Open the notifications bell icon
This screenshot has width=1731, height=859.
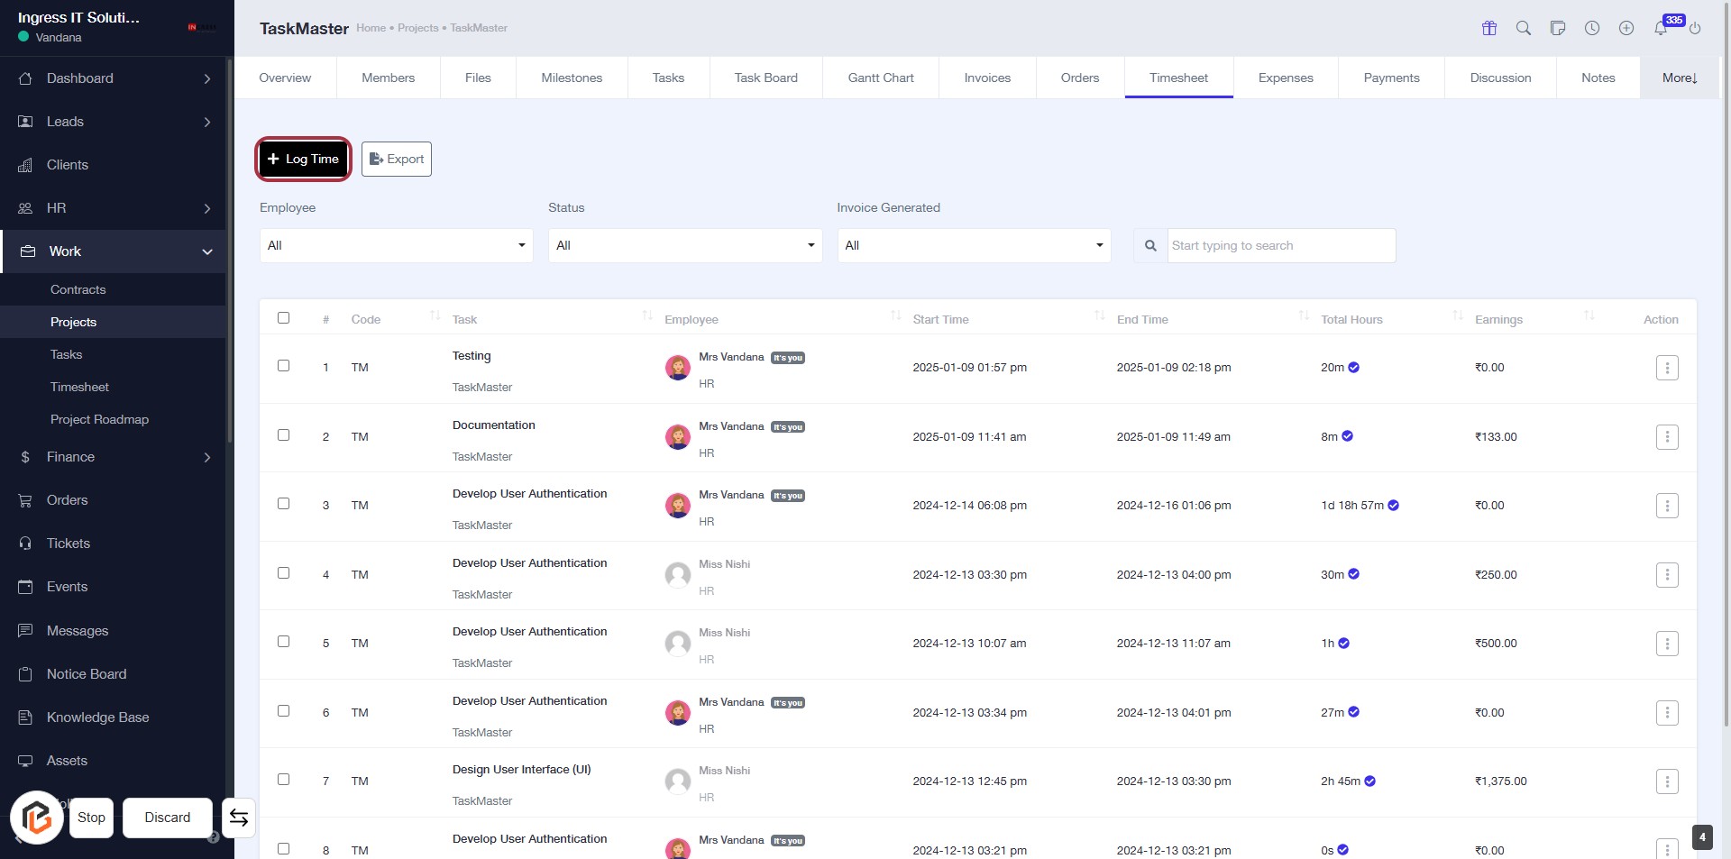(x=1660, y=29)
